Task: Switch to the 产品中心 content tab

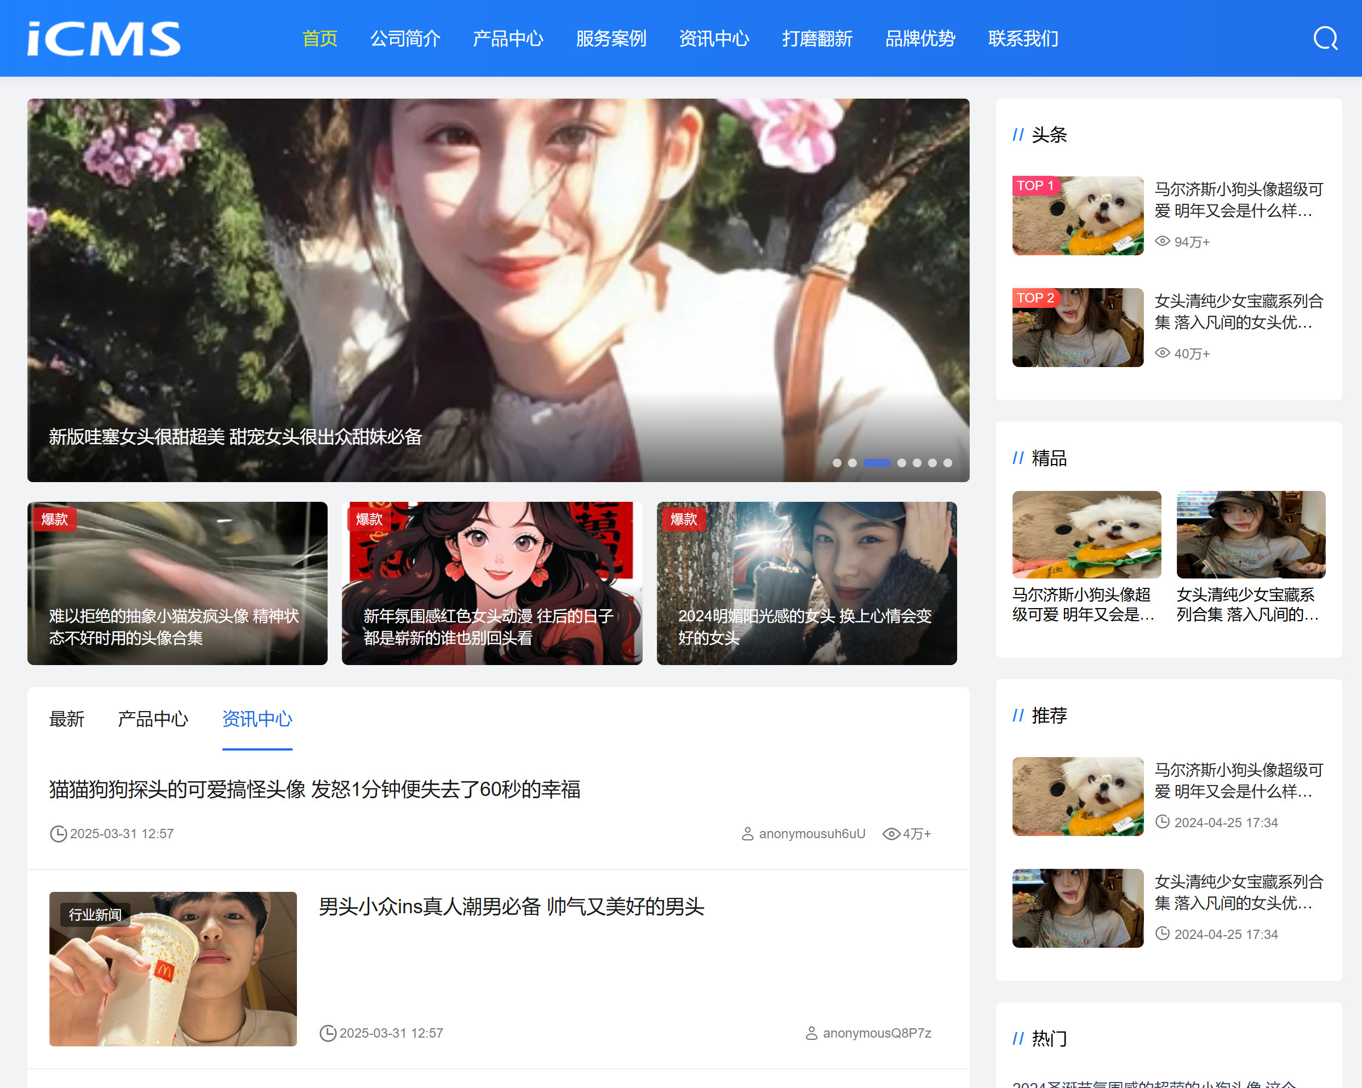Action: tap(153, 719)
